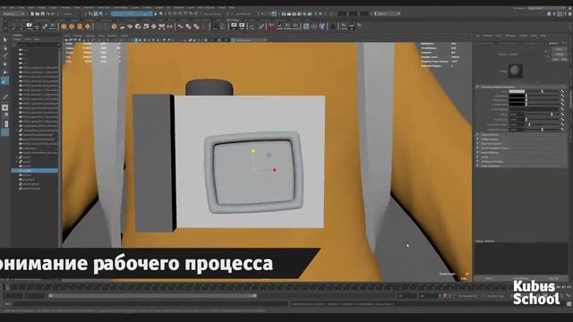
Task: Expand the Extra Attributes section
Action: pos(491,165)
